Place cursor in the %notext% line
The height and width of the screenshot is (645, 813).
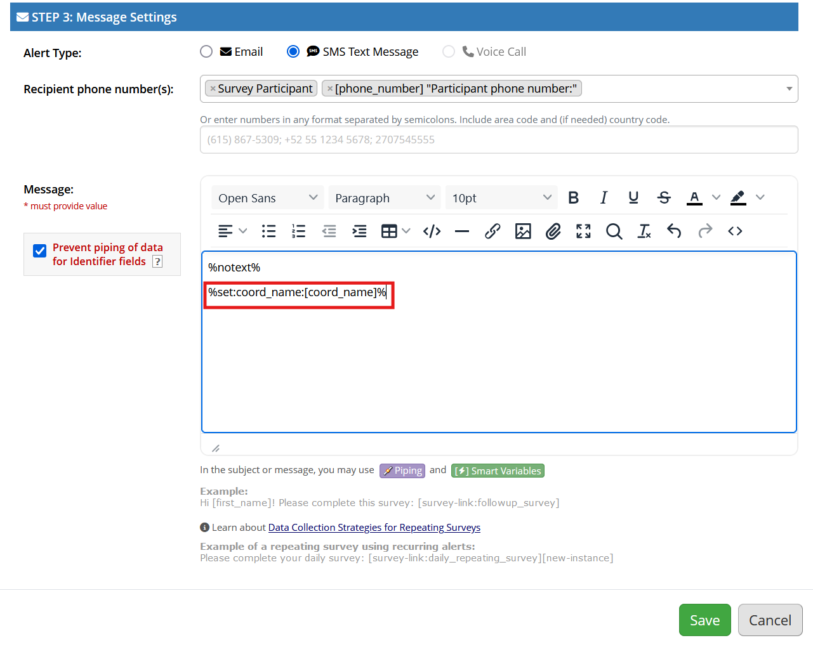[234, 268]
